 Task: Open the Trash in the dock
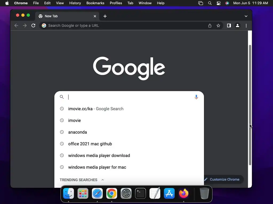[x=204, y=193]
